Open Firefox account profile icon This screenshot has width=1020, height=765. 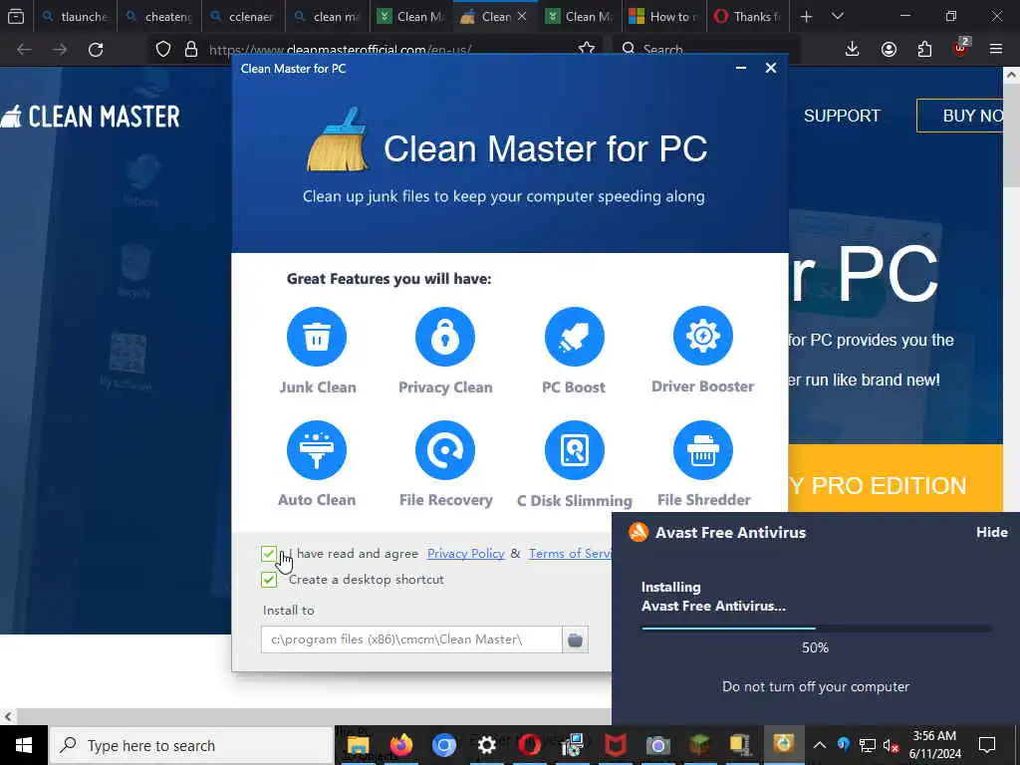(x=889, y=49)
